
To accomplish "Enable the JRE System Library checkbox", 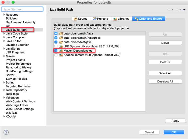I will point(56,47).
